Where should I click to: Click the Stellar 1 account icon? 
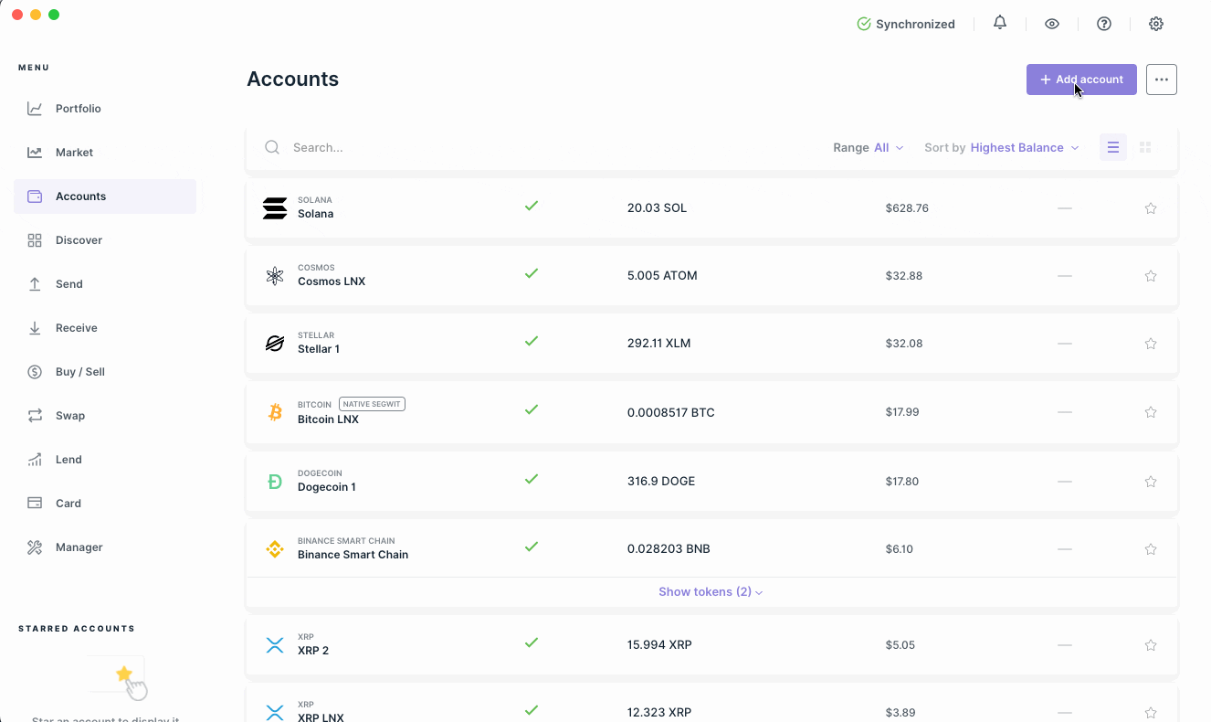coord(275,344)
